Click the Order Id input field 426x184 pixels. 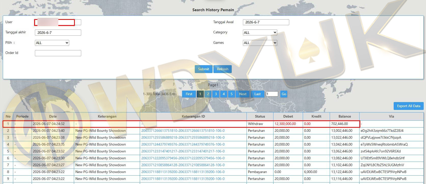[x=58, y=53]
